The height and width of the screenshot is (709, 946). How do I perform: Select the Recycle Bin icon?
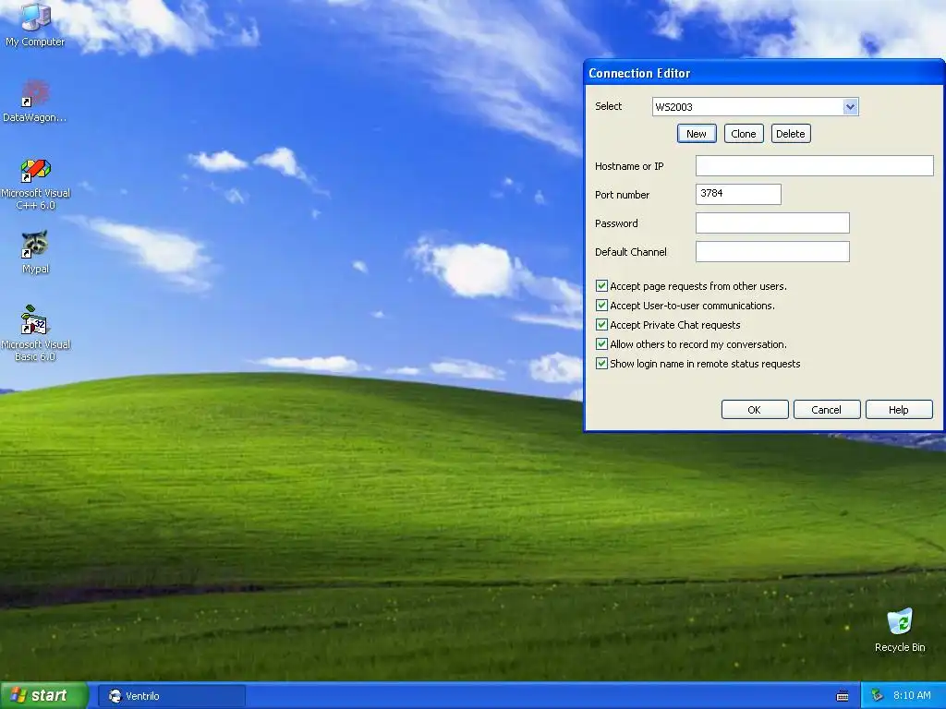[x=900, y=630]
